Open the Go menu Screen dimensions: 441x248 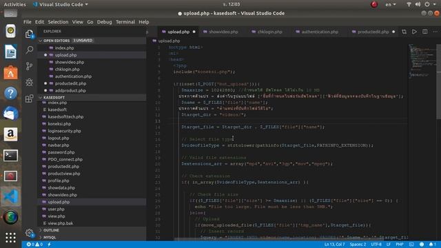click(x=90, y=22)
